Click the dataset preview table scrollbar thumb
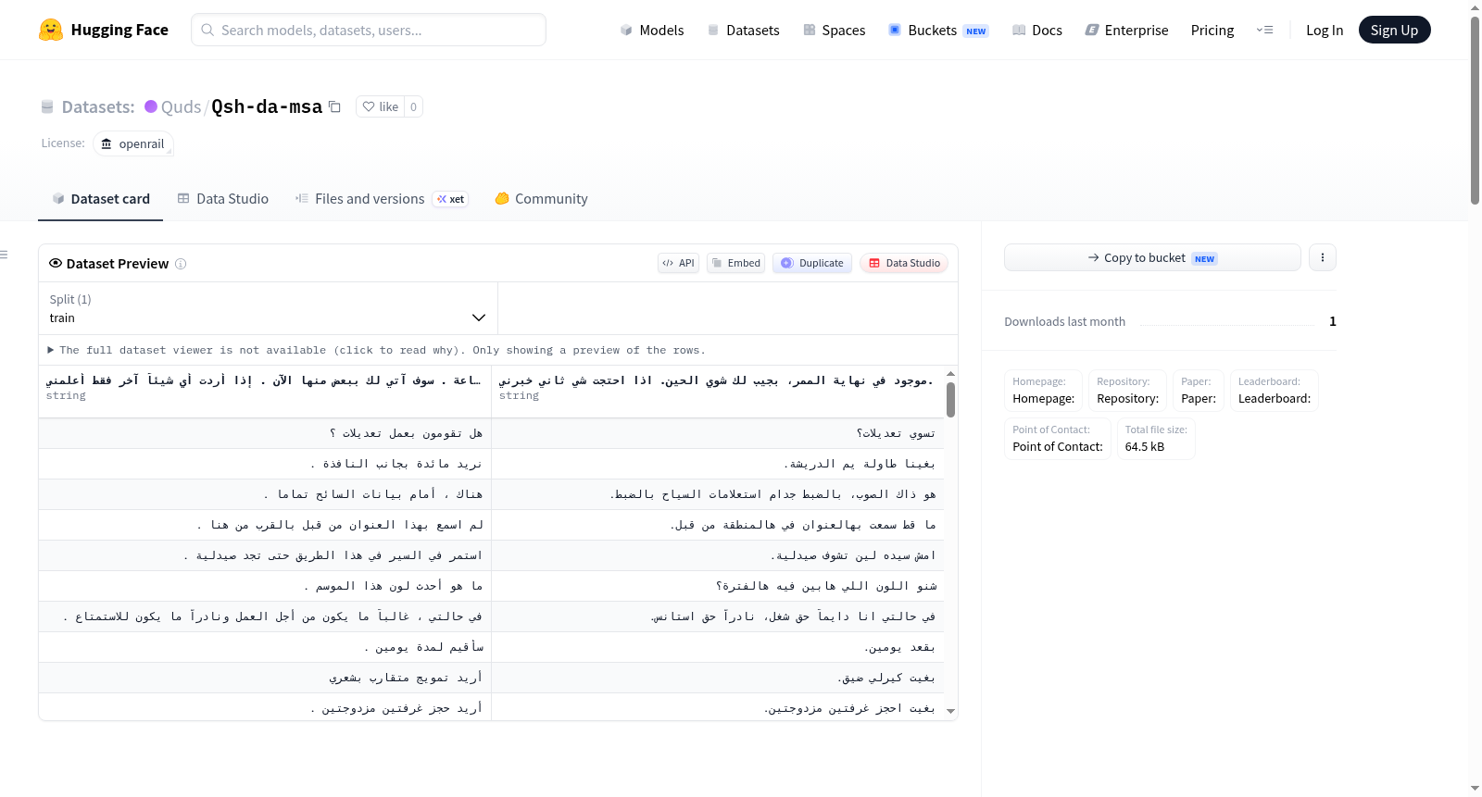The width and height of the screenshot is (1482, 797). point(950,400)
